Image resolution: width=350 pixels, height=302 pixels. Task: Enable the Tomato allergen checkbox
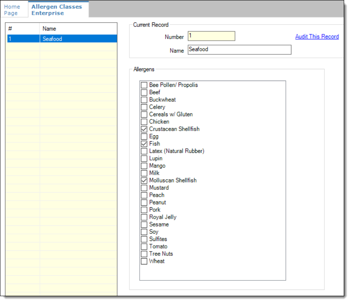144,246
